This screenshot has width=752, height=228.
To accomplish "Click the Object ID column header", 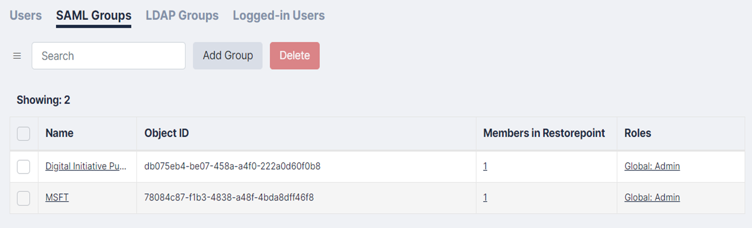I will 166,133.
